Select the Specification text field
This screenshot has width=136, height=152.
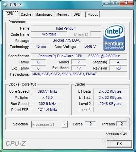(79, 56)
